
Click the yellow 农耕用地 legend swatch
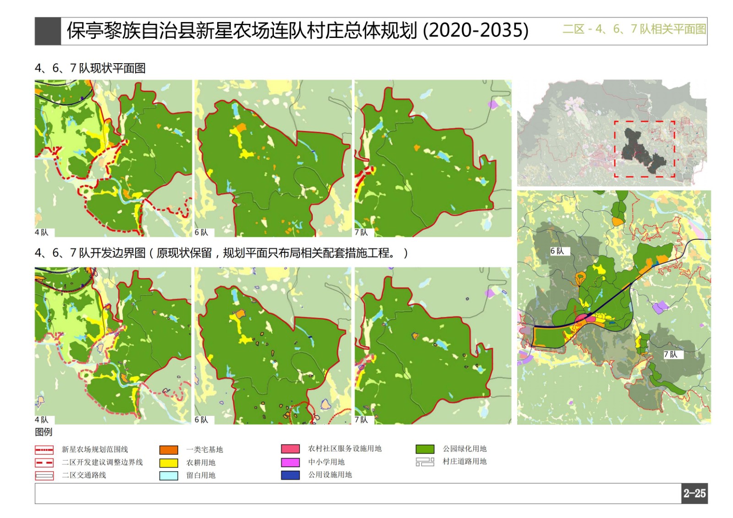point(169,463)
